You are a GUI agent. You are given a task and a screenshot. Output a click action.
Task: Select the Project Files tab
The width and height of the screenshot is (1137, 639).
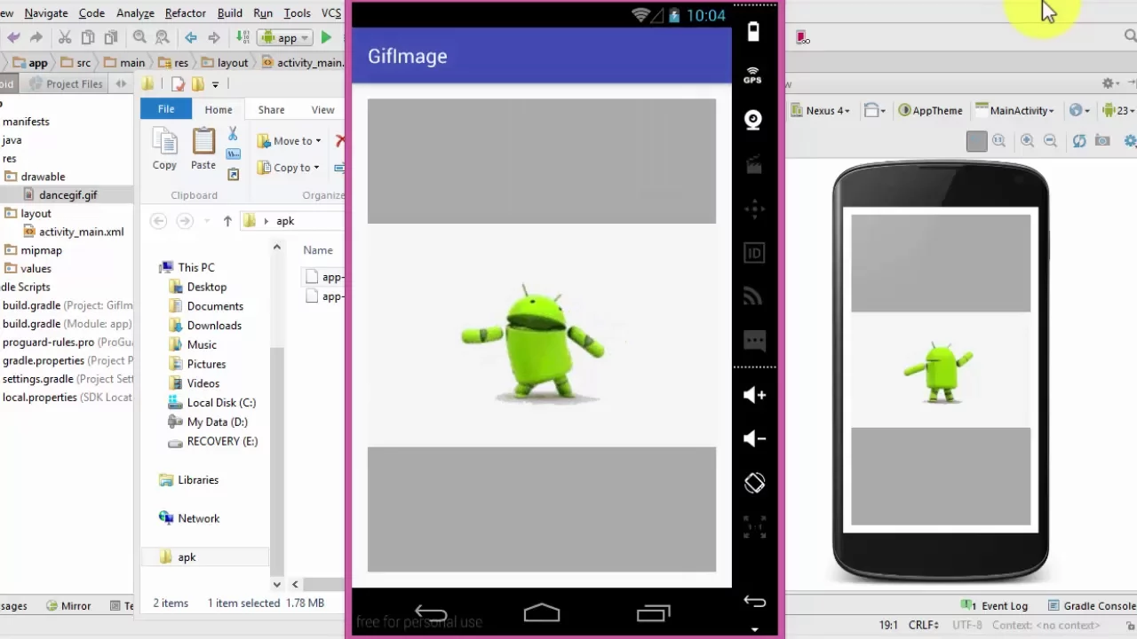tap(67, 83)
